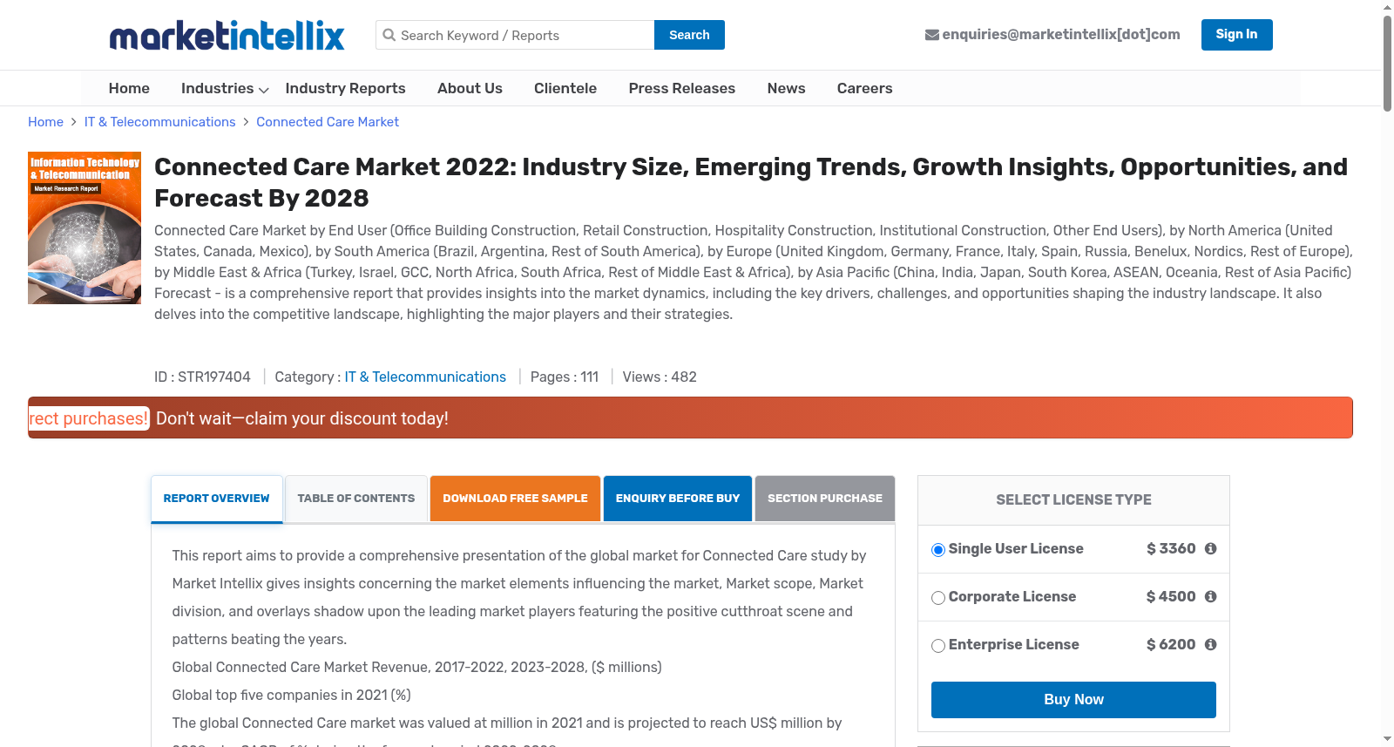
Task: Click scrollbar down arrow
Action: point(1387,739)
